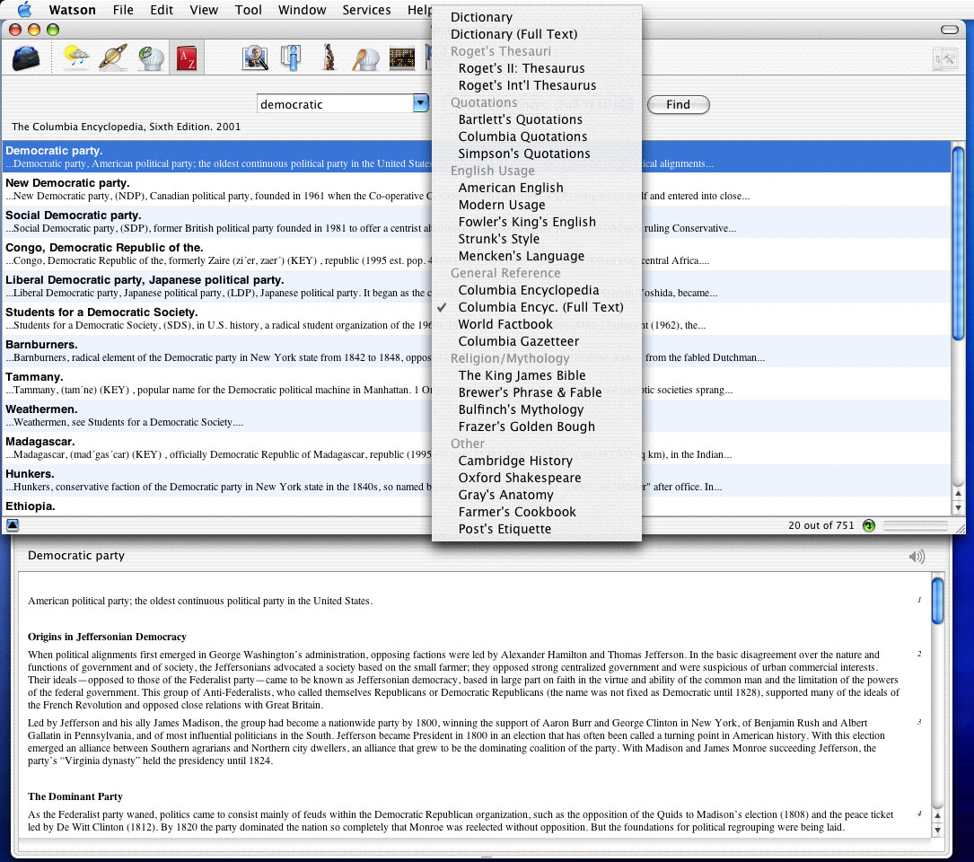Choose Fowler's King's English

537,222
